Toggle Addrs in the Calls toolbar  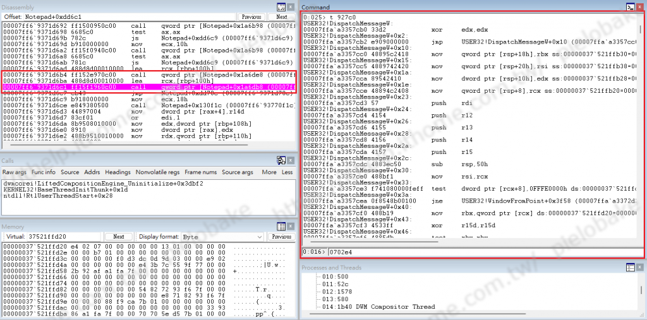click(x=92, y=172)
